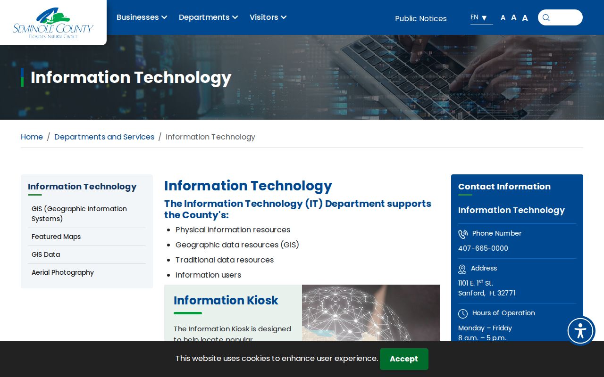
Task: Click the Physical information resources bullet
Action: tap(233, 229)
